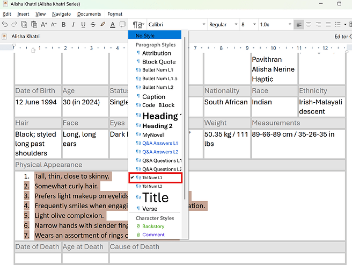Choose Bullet Num L1.5 style

click(x=155, y=79)
